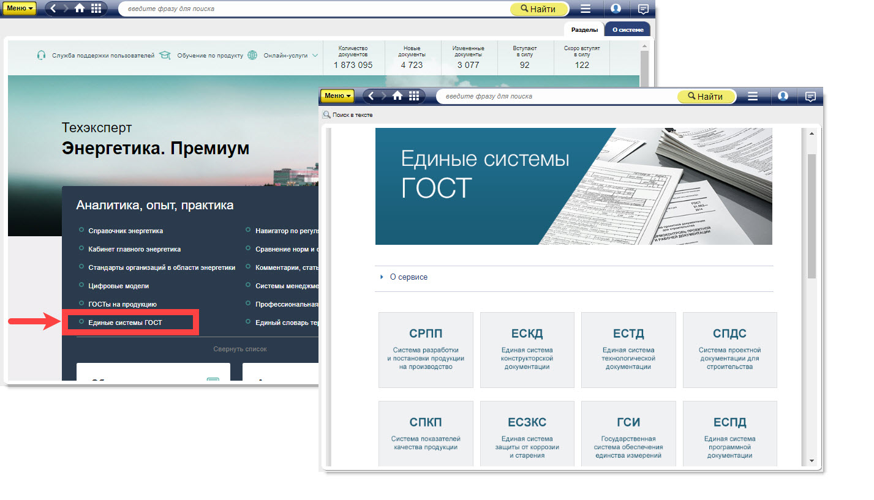Open home page icon in front window
874x500 pixels.
click(x=397, y=96)
